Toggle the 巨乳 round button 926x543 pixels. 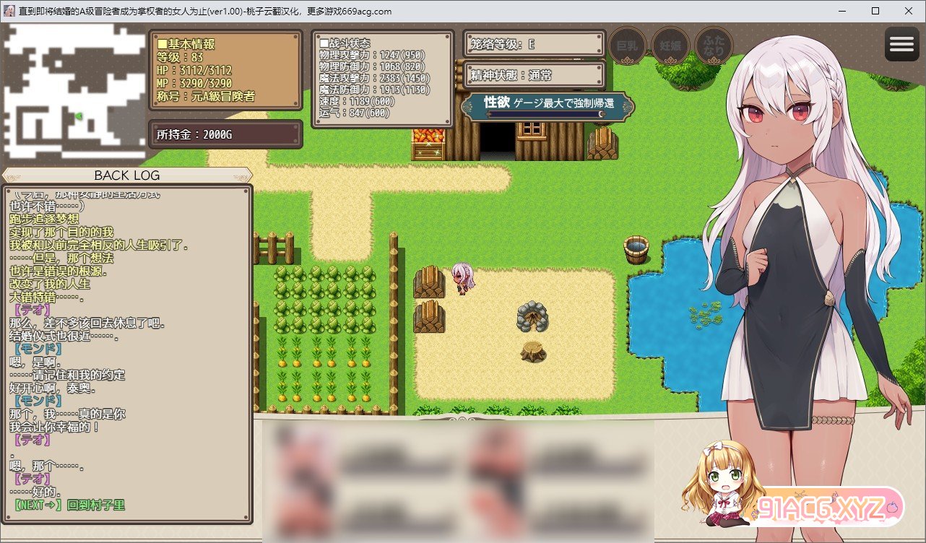pyautogui.click(x=627, y=45)
